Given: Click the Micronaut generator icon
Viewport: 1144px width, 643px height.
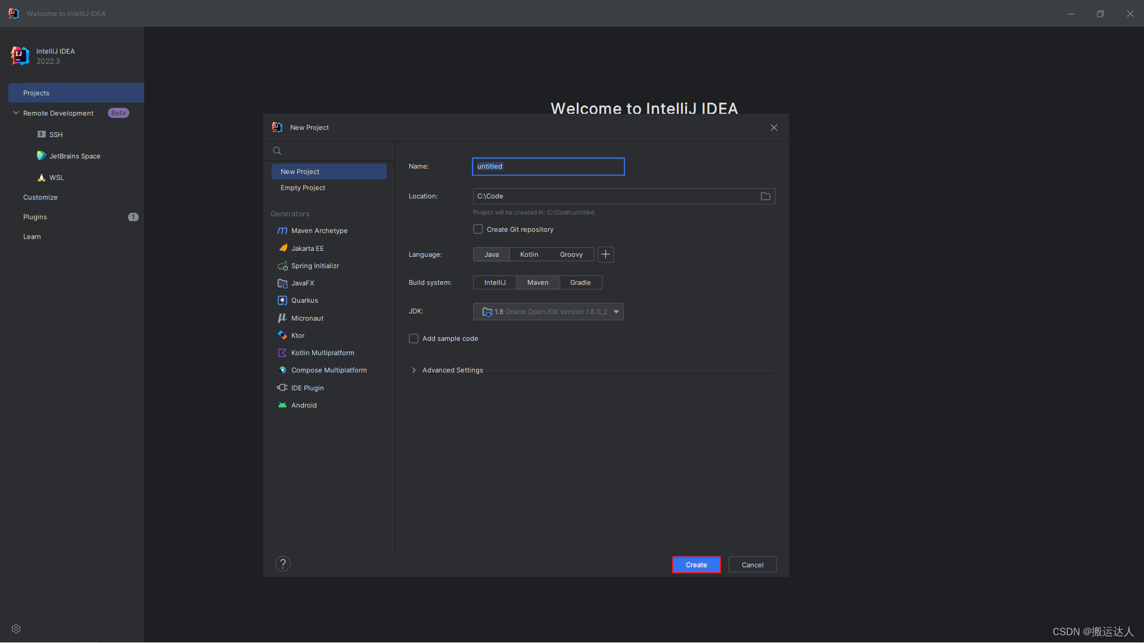Looking at the screenshot, I should 282,318.
